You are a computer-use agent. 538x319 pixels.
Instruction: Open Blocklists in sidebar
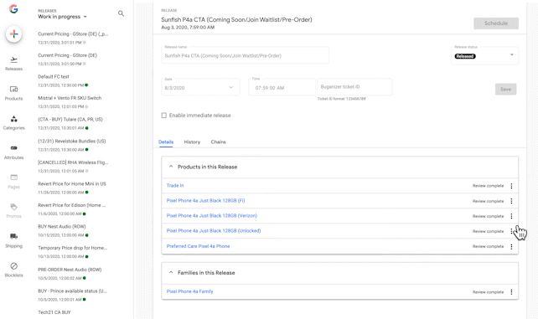coord(13,270)
